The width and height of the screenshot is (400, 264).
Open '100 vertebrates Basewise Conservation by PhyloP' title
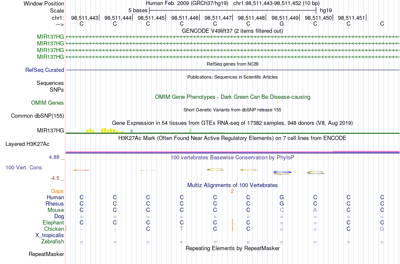click(x=232, y=158)
